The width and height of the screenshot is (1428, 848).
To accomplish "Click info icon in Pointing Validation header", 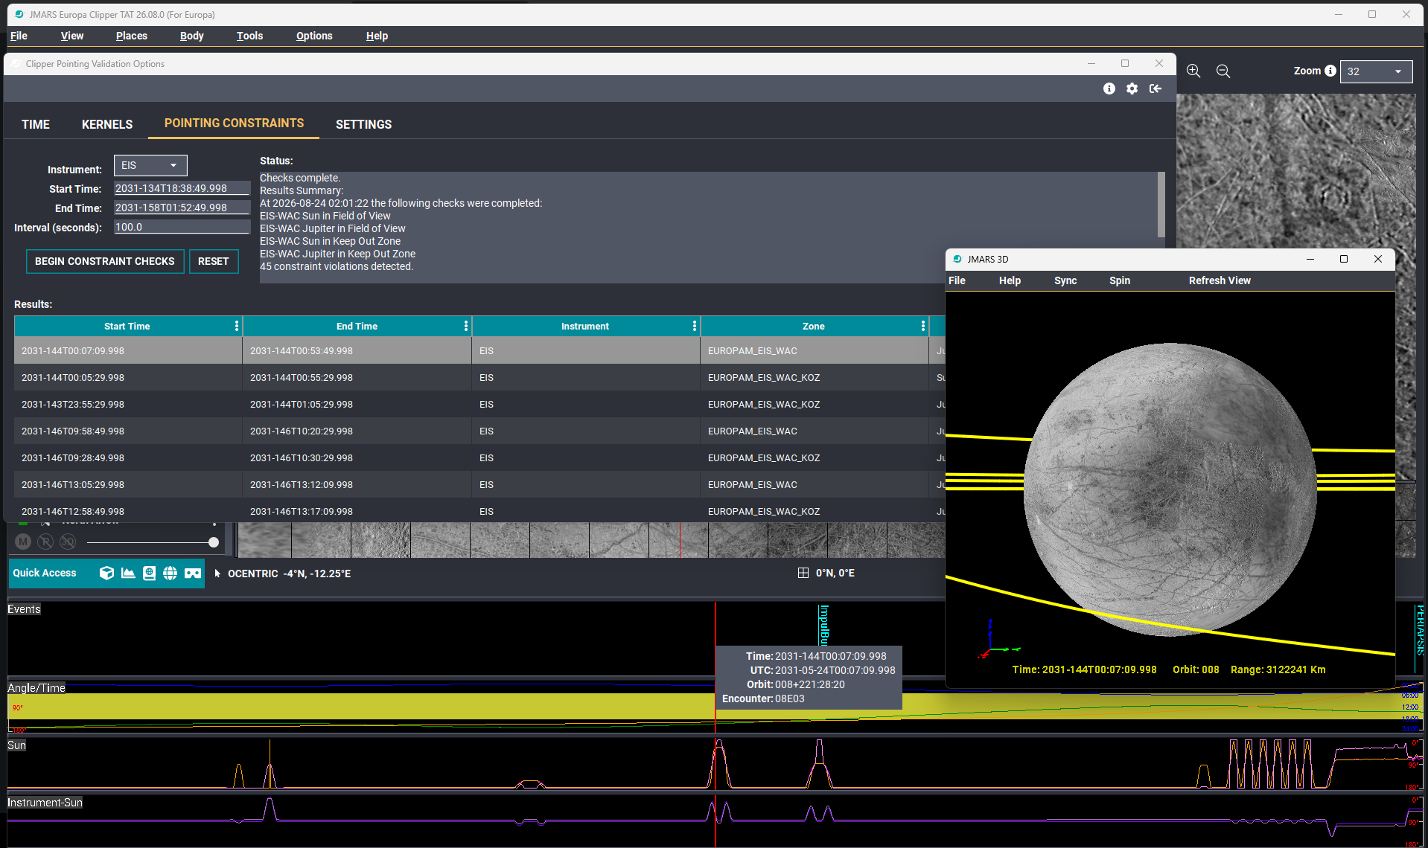I will 1109,89.
